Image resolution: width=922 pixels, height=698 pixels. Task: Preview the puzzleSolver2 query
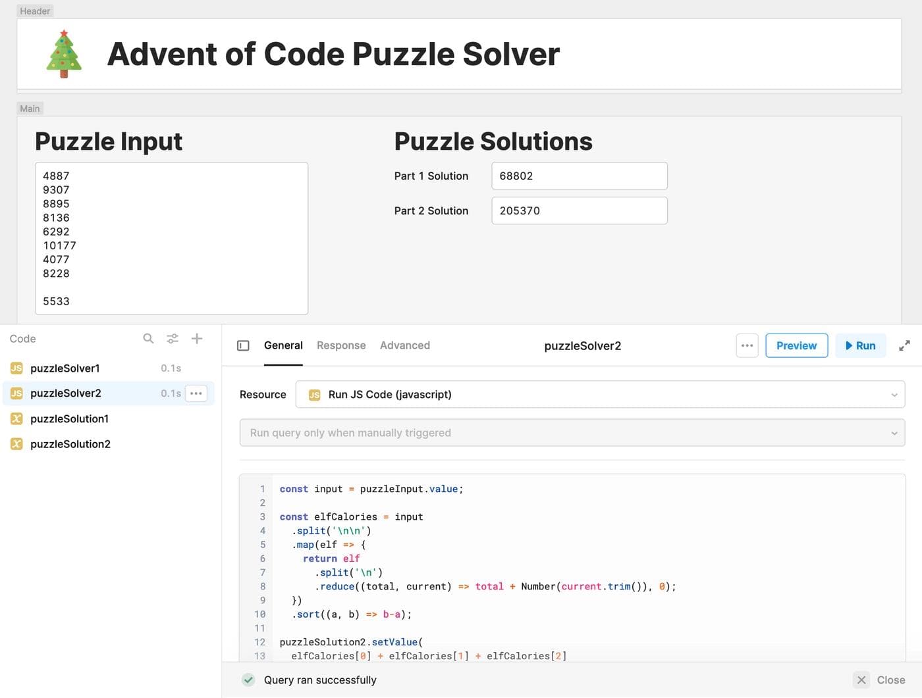coord(796,345)
